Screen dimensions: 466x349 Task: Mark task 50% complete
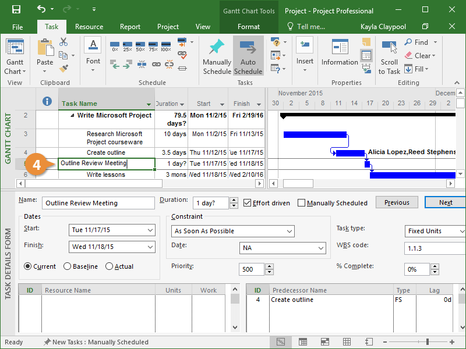click(142, 45)
